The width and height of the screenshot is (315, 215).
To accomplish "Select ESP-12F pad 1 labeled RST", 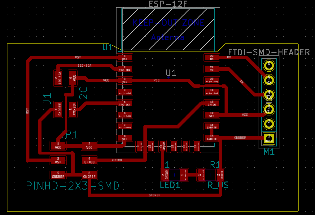I will tap(125, 58).
